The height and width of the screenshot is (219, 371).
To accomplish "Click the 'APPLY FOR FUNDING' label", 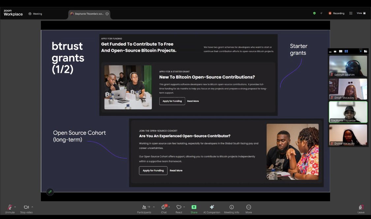I will point(112,39).
